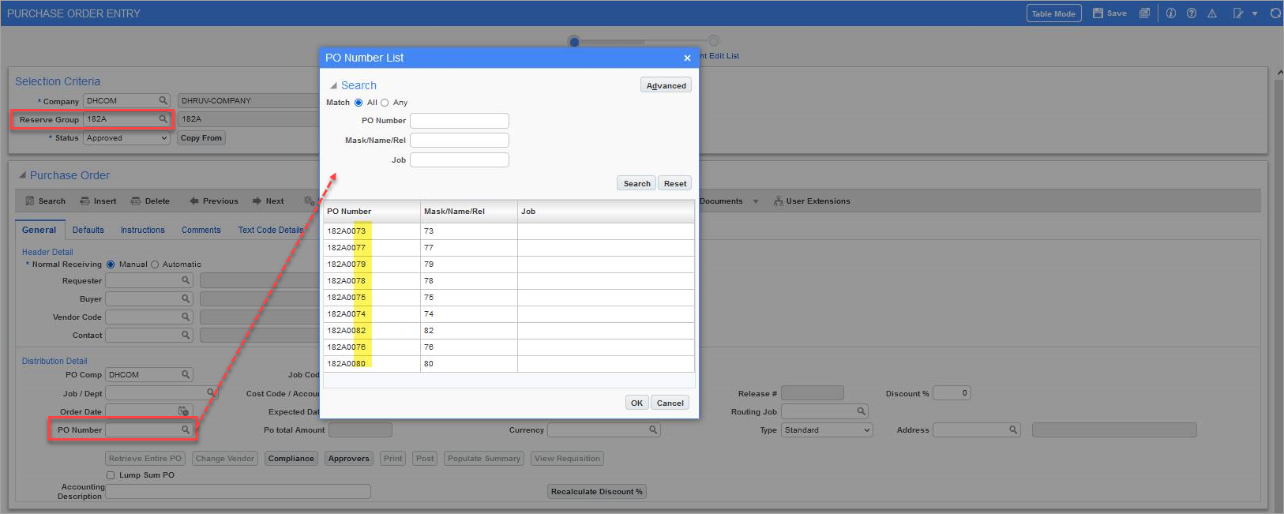The image size is (1284, 514).
Task: Open the Order Date calendar icon
Action: point(183,411)
